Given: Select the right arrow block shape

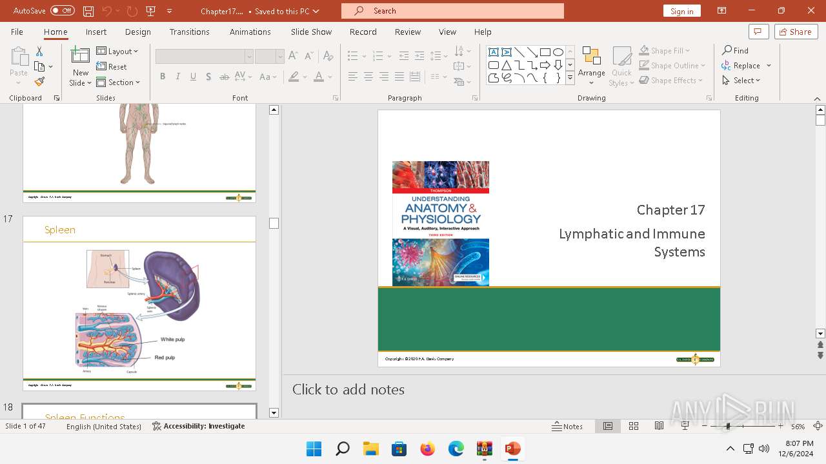Looking at the screenshot, I should [545, 65].
